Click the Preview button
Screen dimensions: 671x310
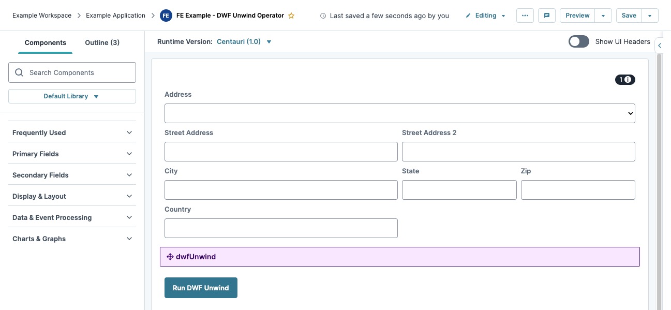(x=577, y=16)
